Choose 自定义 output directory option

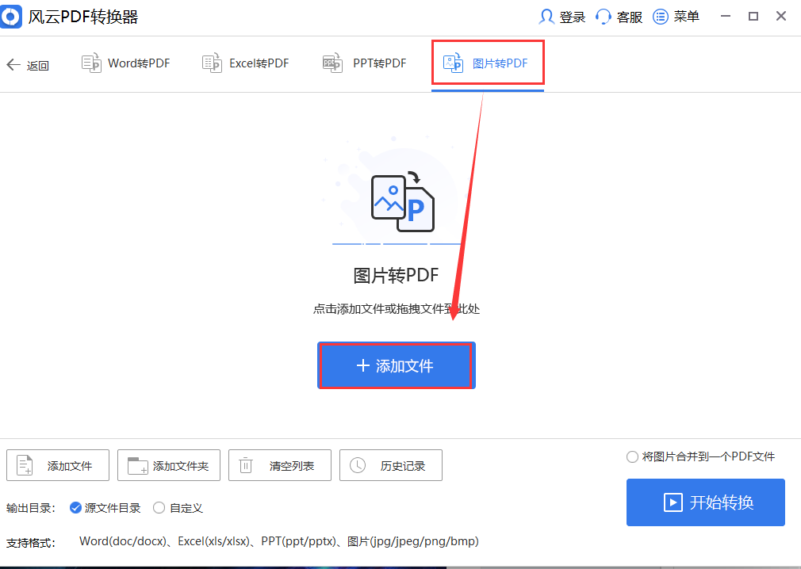pos(159,508)
